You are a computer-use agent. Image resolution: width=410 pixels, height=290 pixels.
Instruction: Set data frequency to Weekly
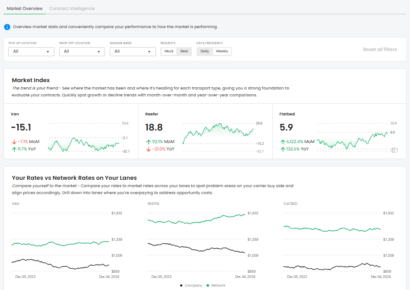tap(222, 51)
